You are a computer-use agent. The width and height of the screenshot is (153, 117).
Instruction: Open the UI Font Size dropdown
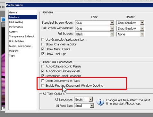coord(84,105)
